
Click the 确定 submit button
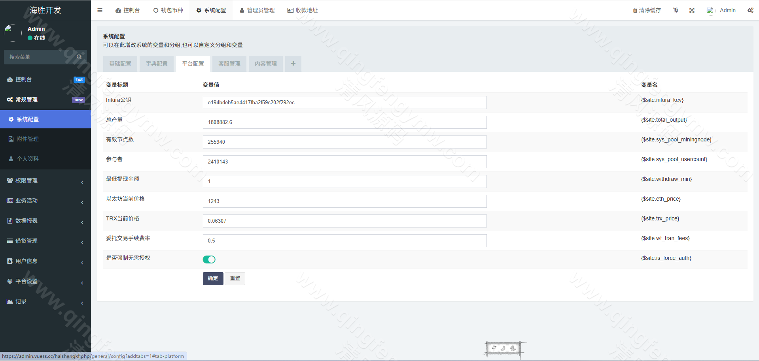(213, 278)
